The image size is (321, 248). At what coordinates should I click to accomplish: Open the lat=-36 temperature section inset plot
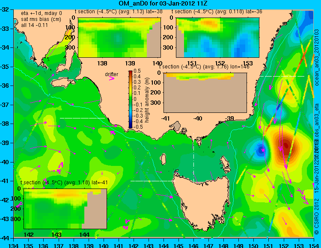[217, 38]
